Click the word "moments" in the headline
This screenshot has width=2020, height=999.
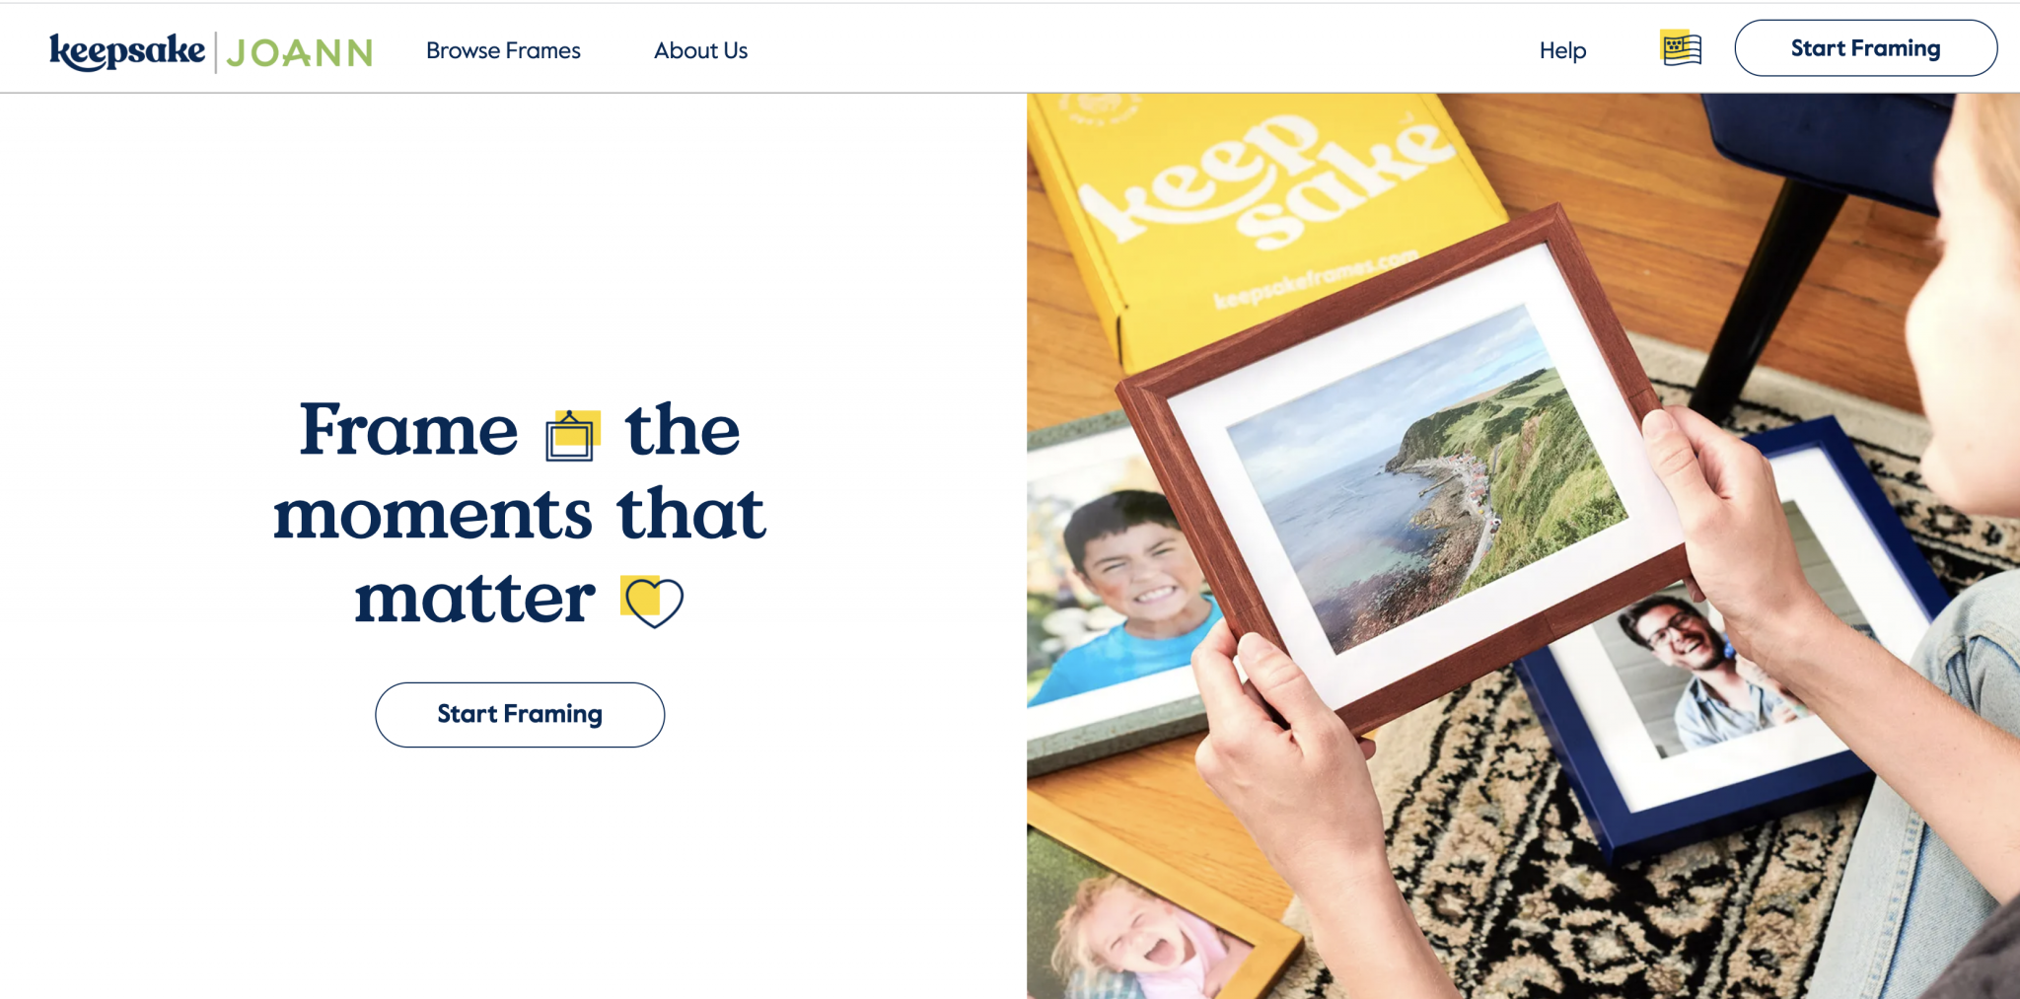(x=432, y=515)
